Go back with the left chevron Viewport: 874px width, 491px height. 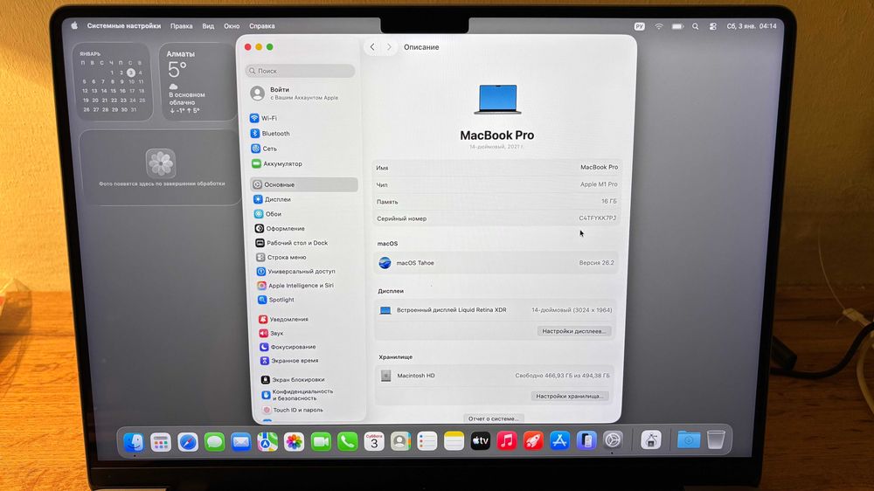tap(372, 47)
